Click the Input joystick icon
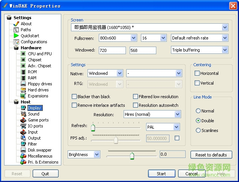239x182 pixels. coord(23,132)
